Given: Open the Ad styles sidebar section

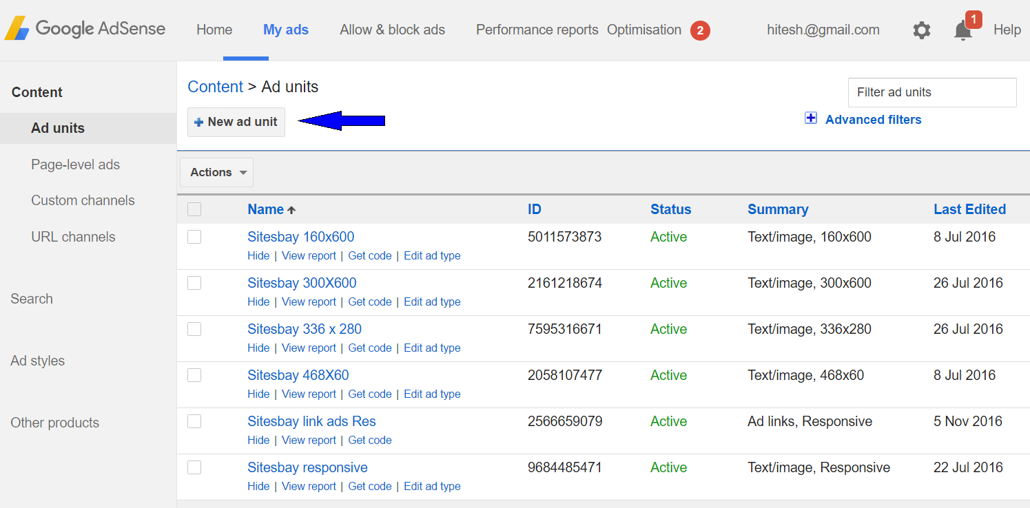Looking at the screenshot, I should 38,361.
